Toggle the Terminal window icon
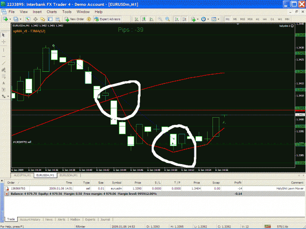 click(x=50, y=19)
